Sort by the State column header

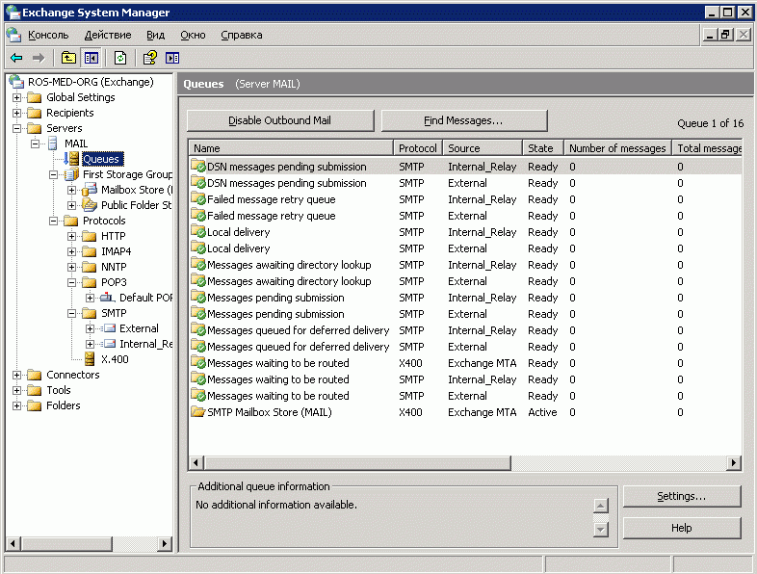click(543, 148)
